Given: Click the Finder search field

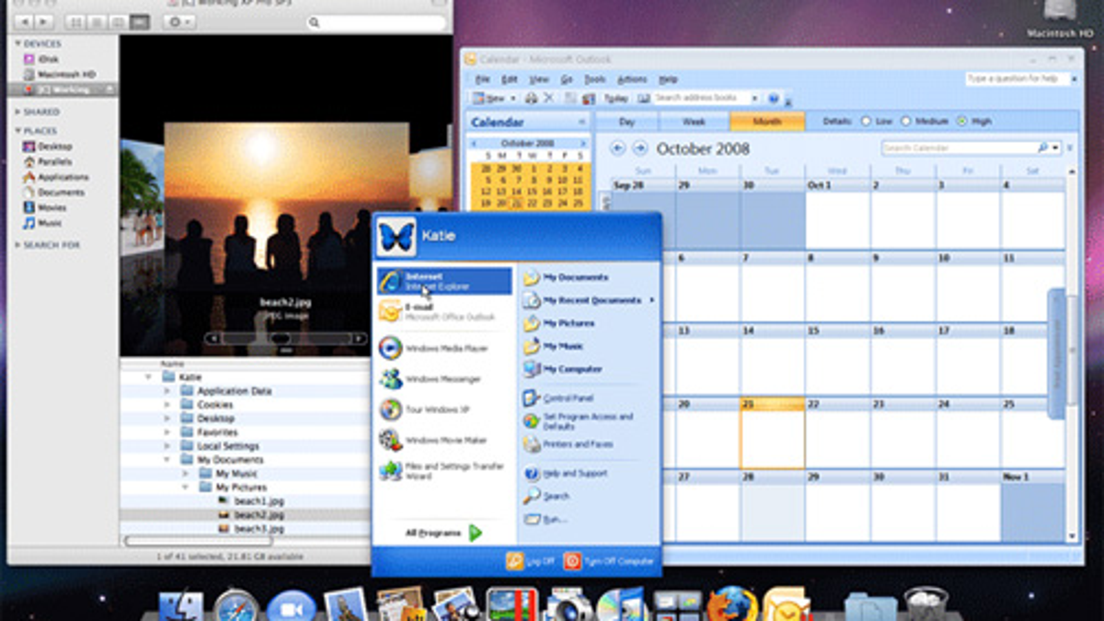Looking at the screenshot, I should click(376, 23).
